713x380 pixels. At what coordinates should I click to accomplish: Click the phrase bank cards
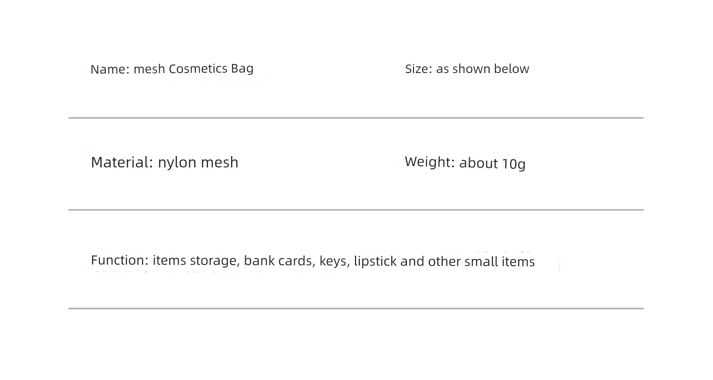click(278, 261)
